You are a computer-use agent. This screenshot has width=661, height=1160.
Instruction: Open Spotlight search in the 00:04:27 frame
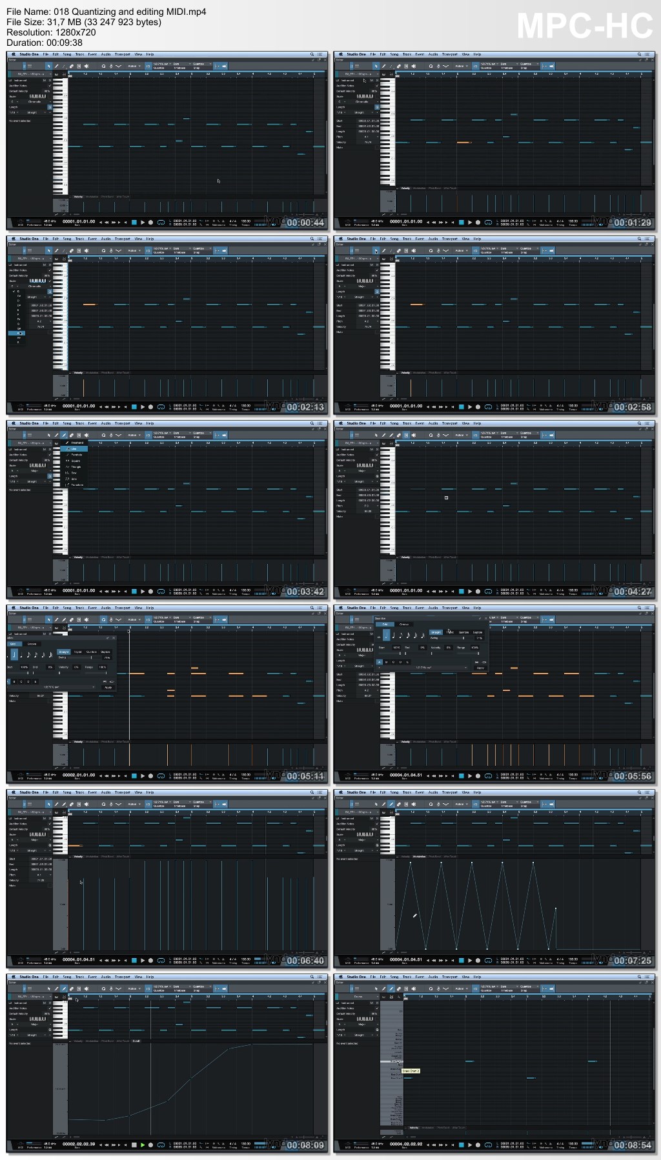pyautogui.click(x=639, y=423)
